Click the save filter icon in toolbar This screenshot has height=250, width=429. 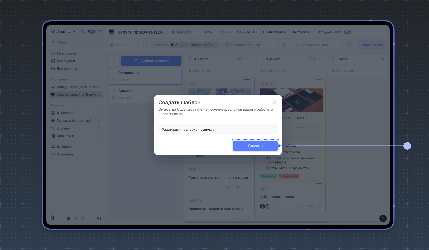click(278, 45)
